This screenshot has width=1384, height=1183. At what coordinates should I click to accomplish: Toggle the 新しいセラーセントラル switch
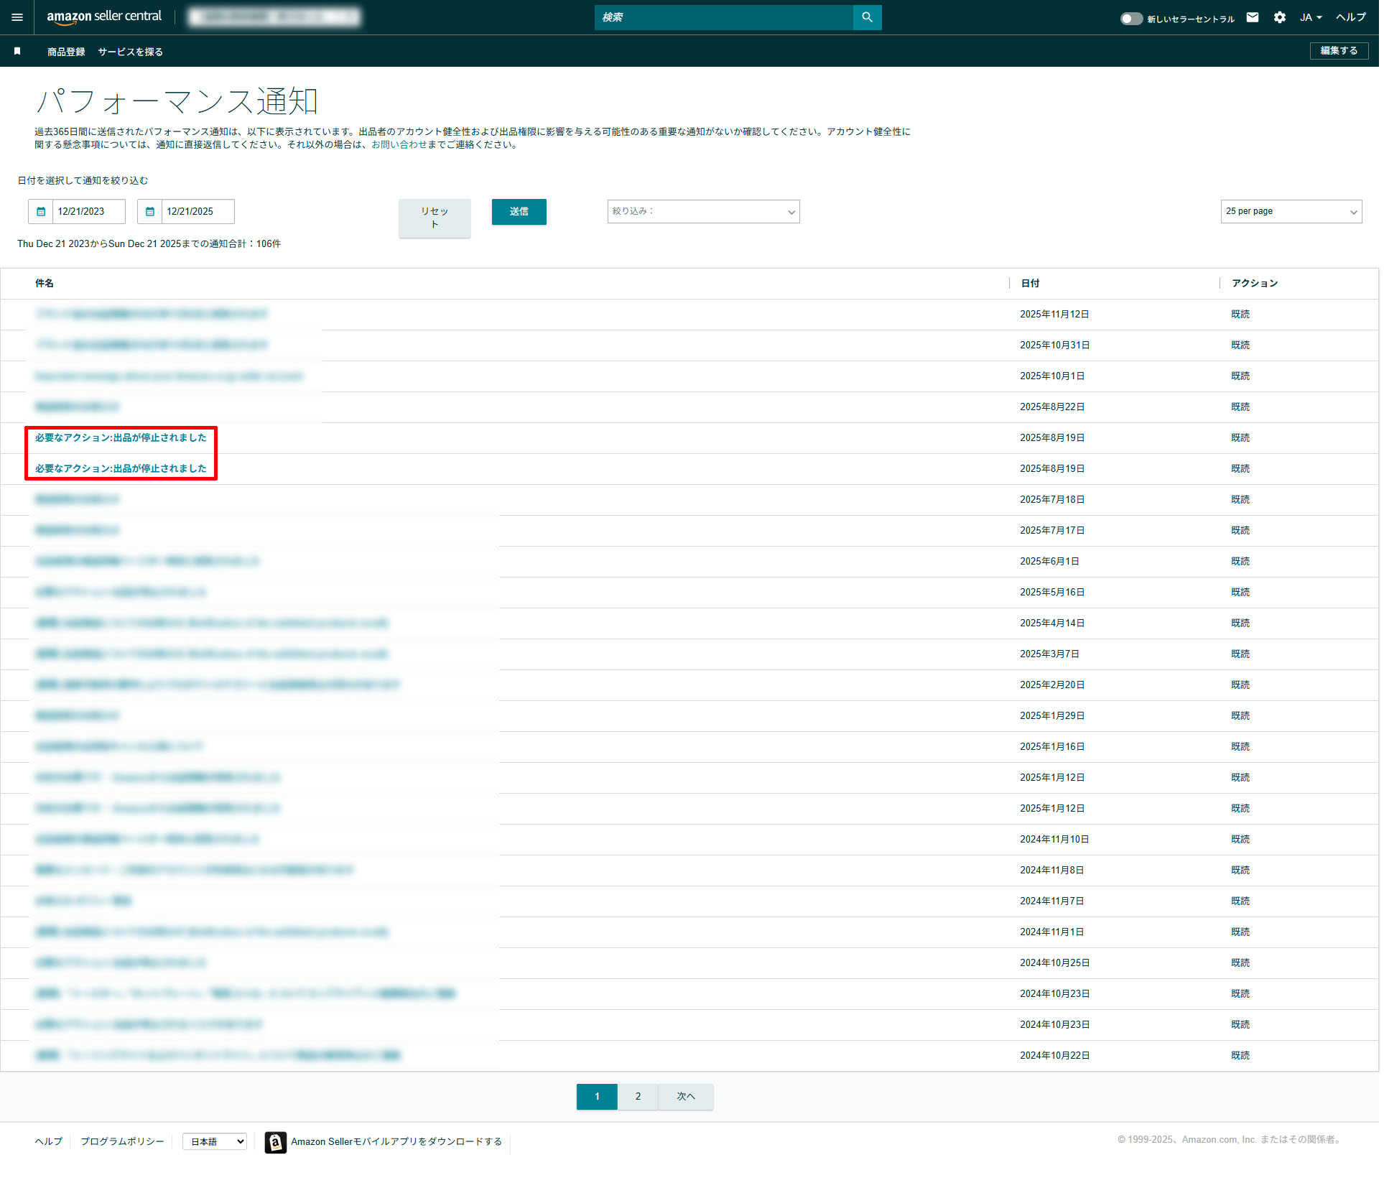(x=1131, y=19)
